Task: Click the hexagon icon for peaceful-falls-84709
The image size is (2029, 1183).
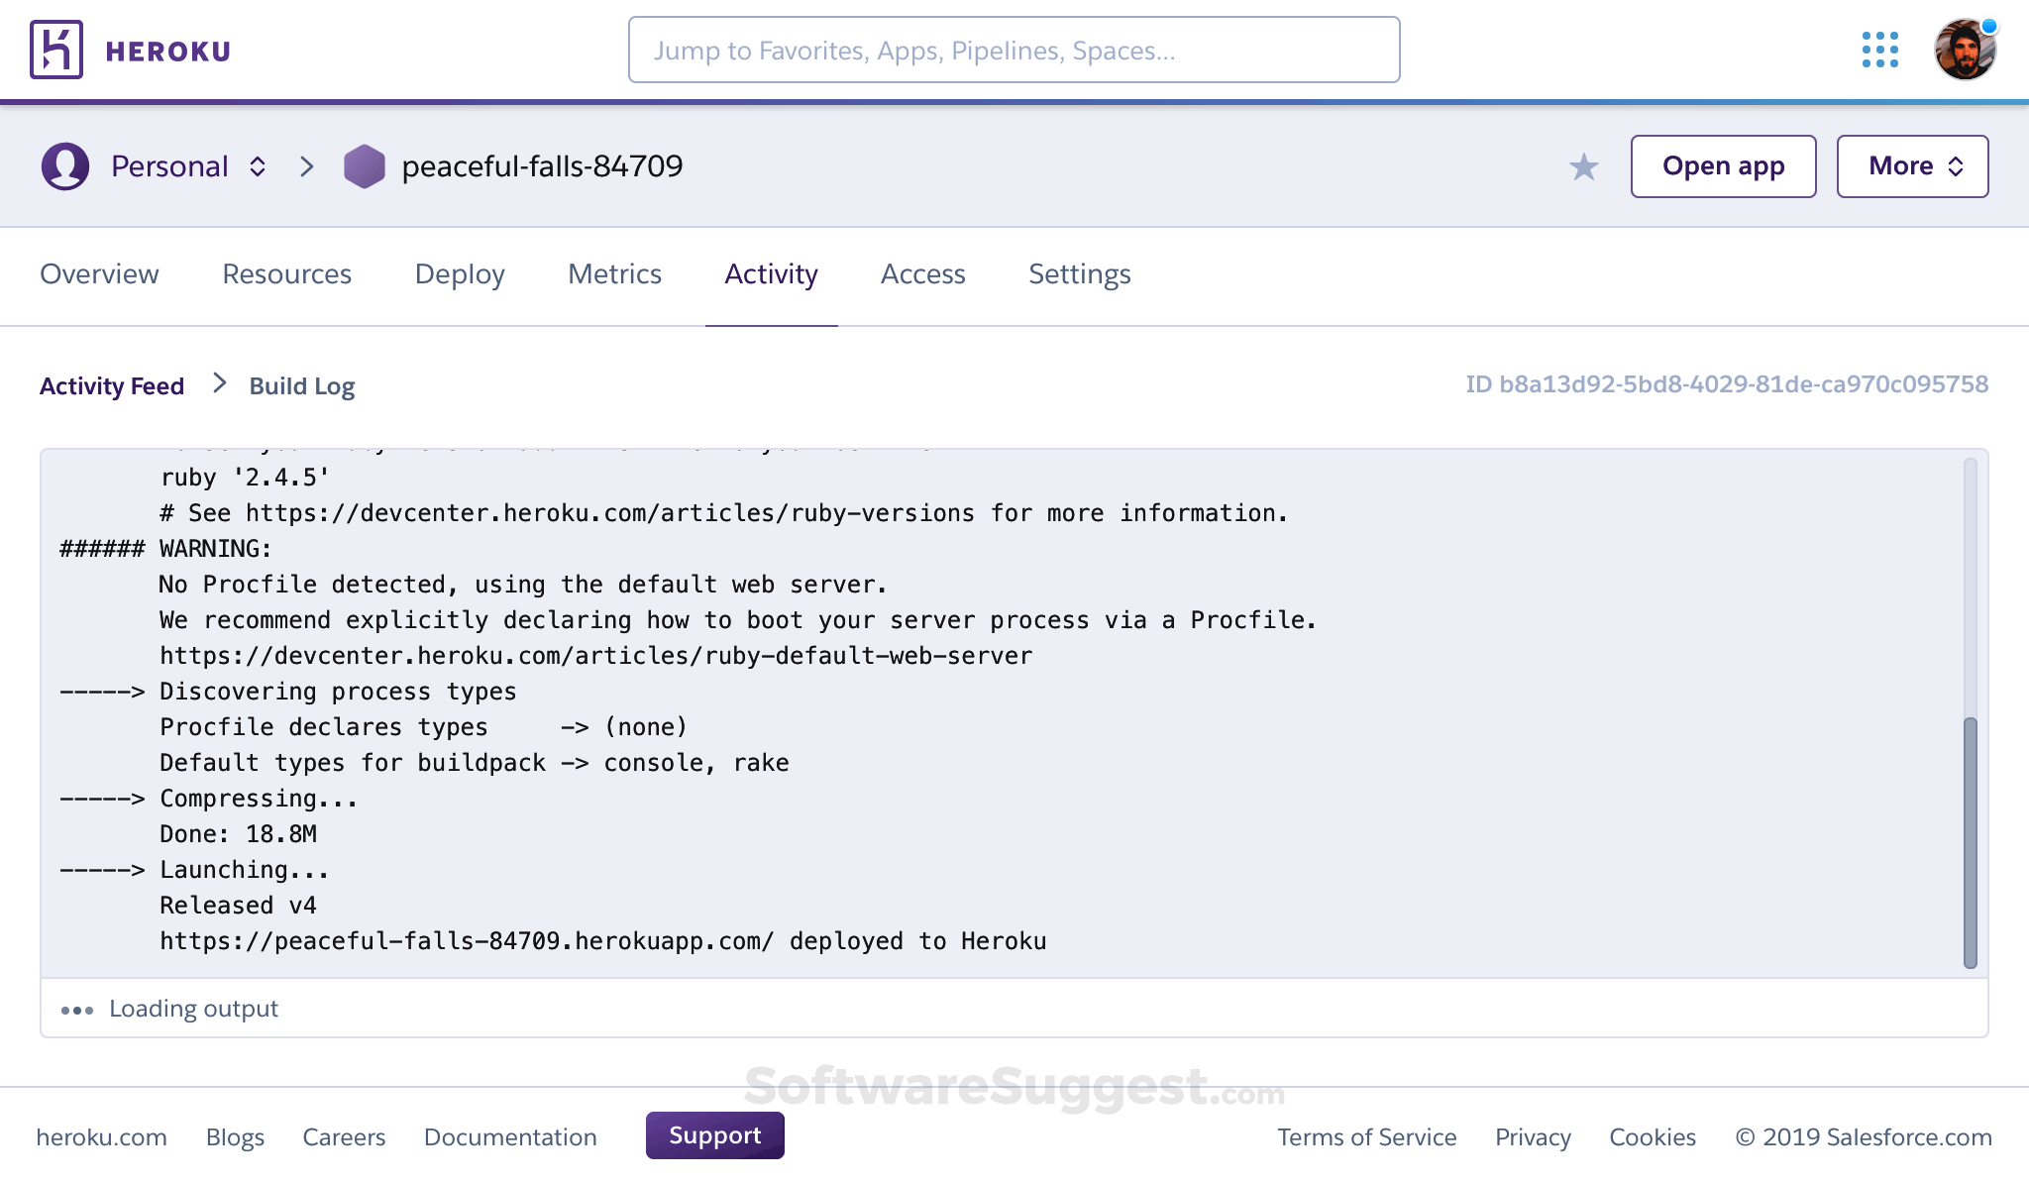Action: (366, 166)
